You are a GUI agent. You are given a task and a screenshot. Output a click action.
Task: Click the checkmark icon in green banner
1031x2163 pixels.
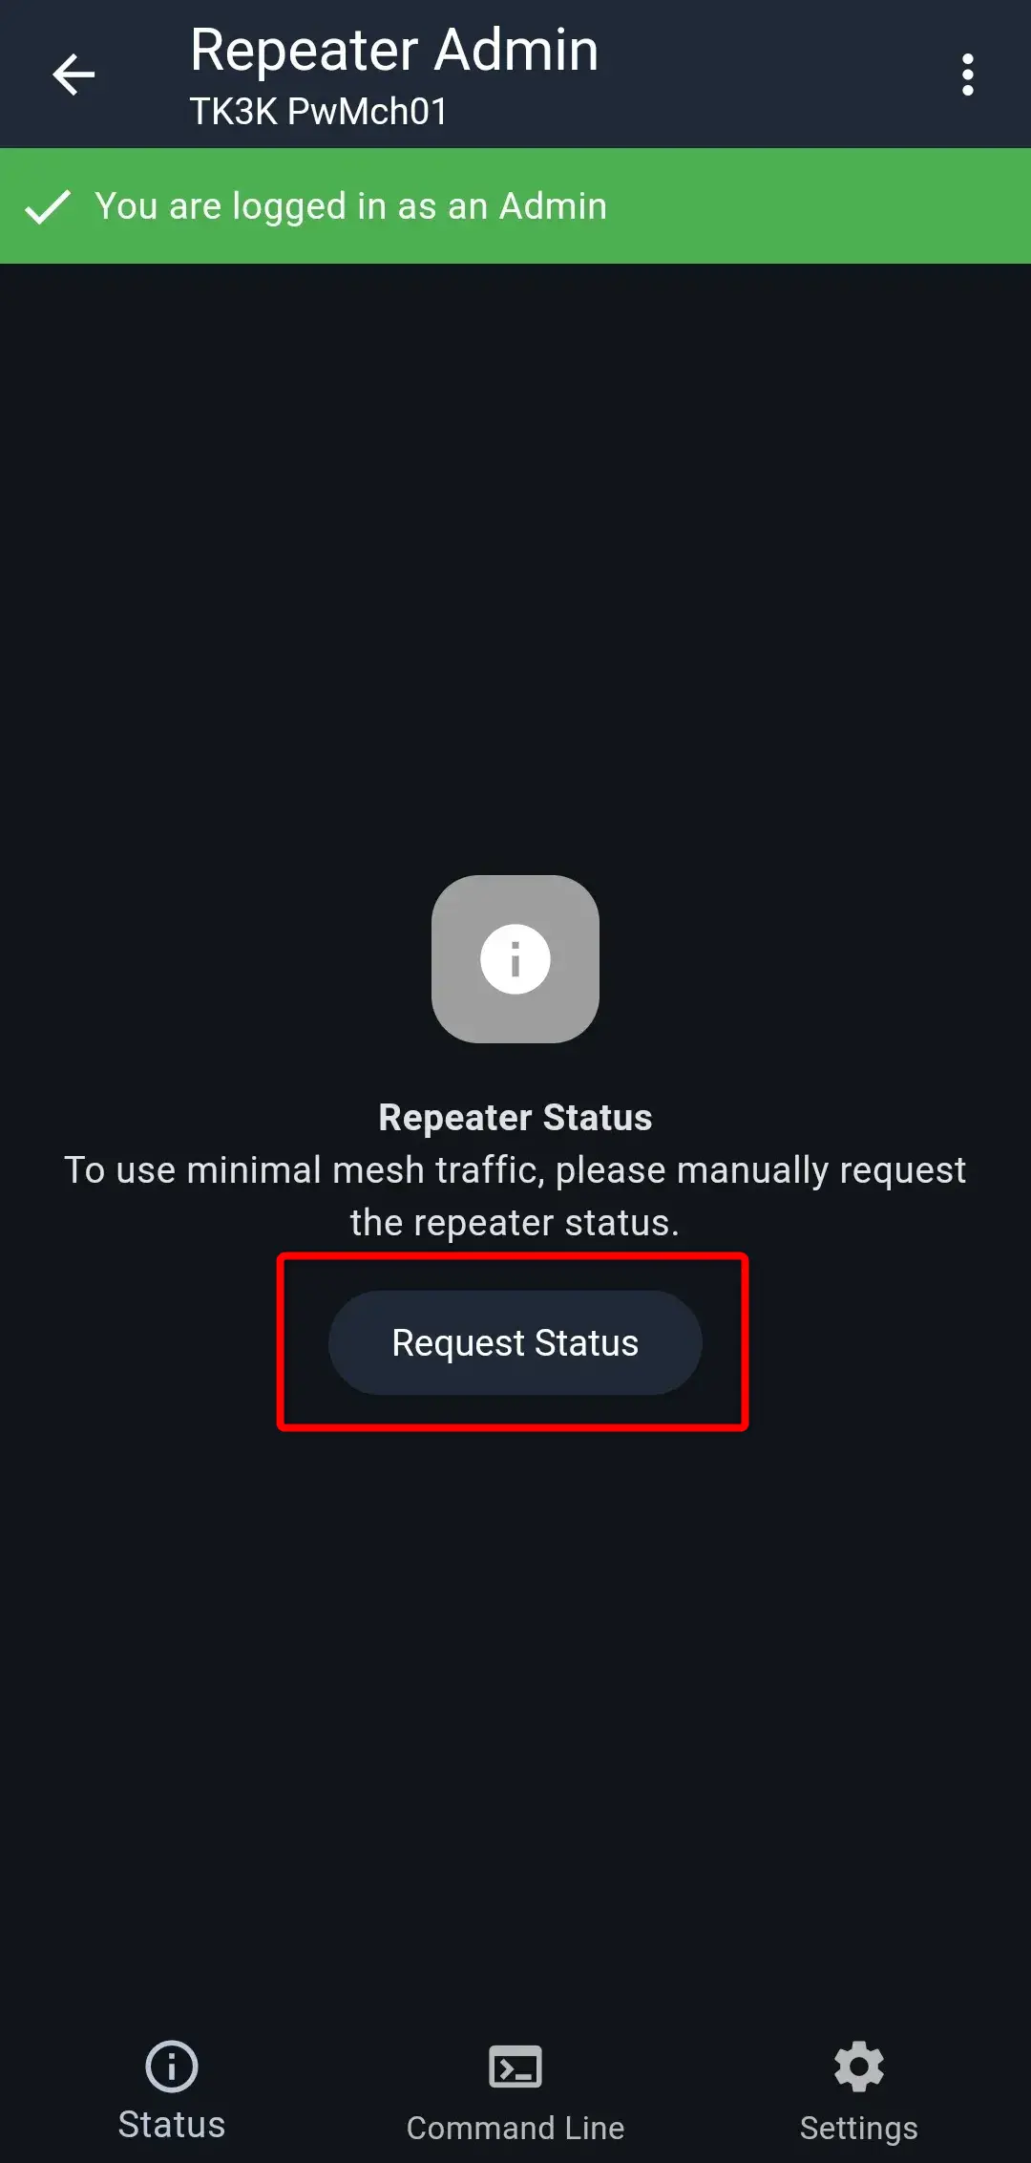pos(48,206)
